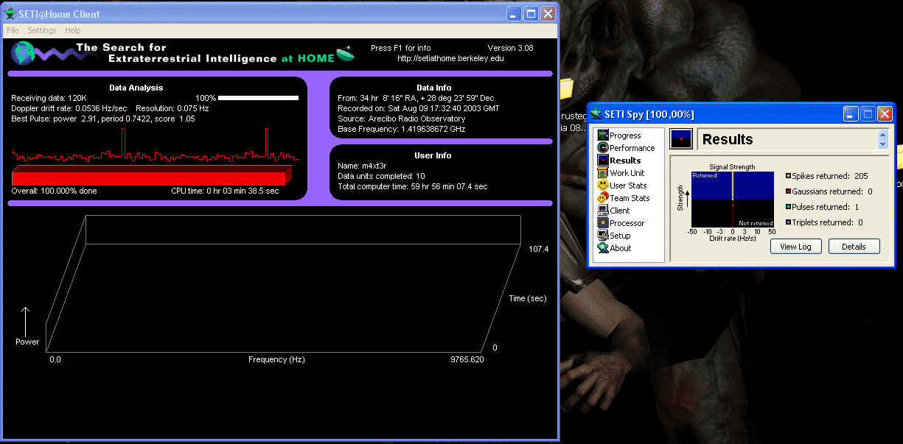The width and height of the screenshot is (903, 444).
Task: Click the Results page icon beside the heading
Action: (681, 139)
